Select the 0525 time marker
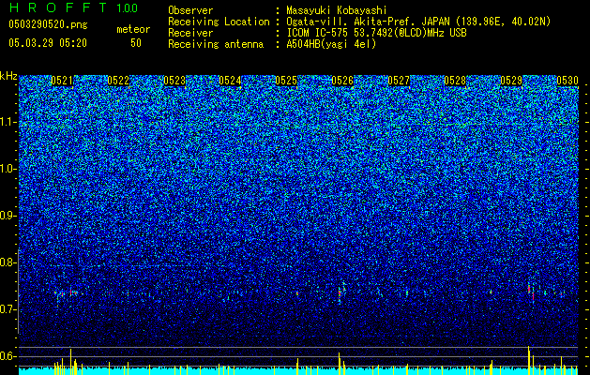Viewport: 590px width, 375px height. [x=286, y=81]
